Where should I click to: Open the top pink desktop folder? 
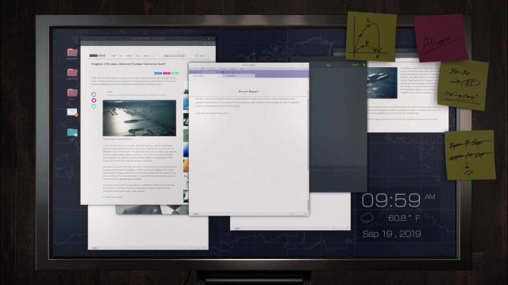click(72, 52)
